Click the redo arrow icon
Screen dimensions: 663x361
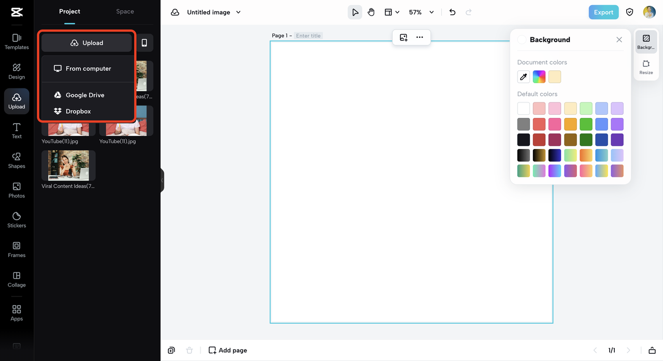coord(469,12)
